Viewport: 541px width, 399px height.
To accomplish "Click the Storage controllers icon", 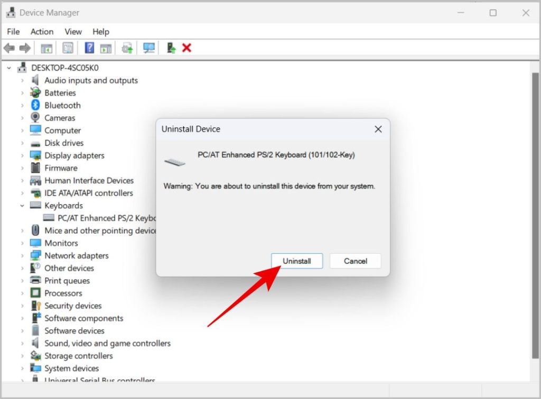I will (35, 355).
